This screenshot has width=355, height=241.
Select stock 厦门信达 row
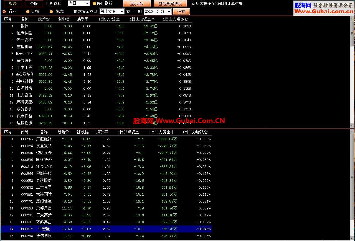(x=106, y=201)
